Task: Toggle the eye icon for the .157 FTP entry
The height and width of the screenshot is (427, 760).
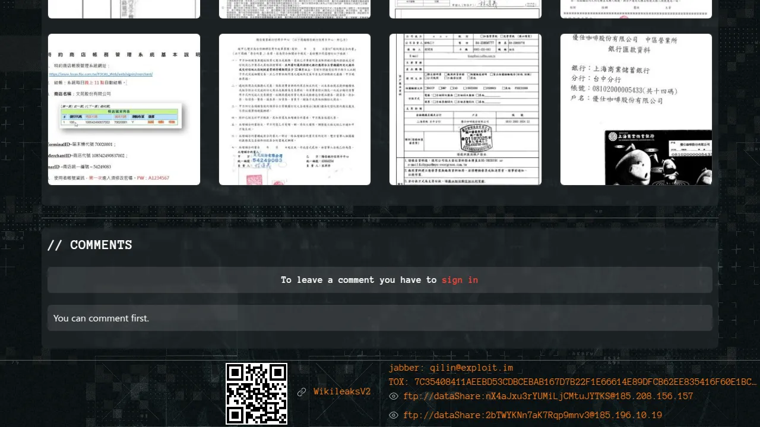Action: coord(393,397)
